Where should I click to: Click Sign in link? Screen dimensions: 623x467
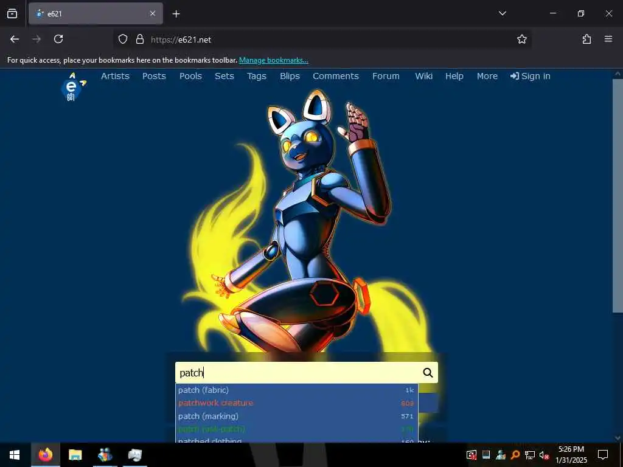click(531, 76)
